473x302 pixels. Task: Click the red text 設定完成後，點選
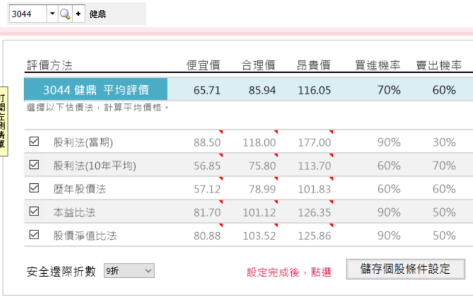coord(289,272)
